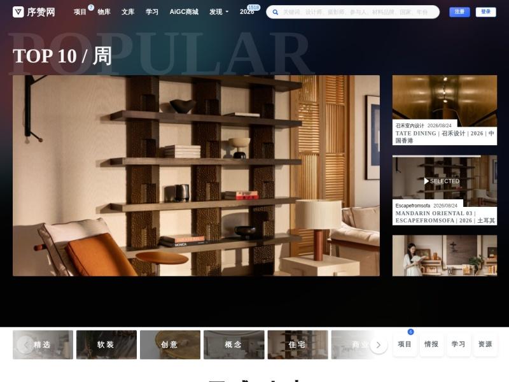Viewport: 509px width, 382px height.
Task: Click the bottom 项目 button with badge
Action: click(405, 344)
